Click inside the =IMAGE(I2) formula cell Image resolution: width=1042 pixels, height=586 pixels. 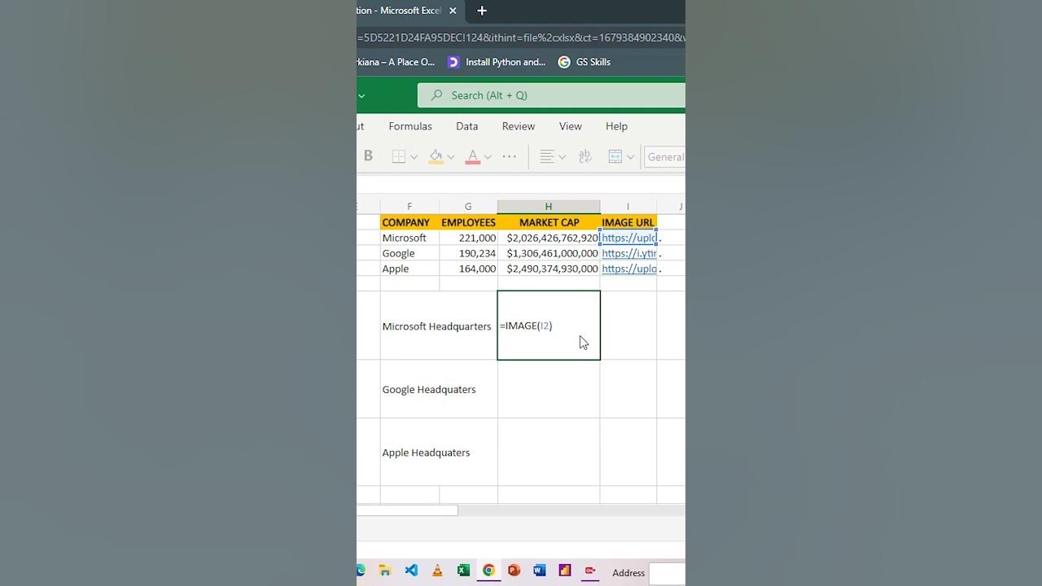coord(549,326)
